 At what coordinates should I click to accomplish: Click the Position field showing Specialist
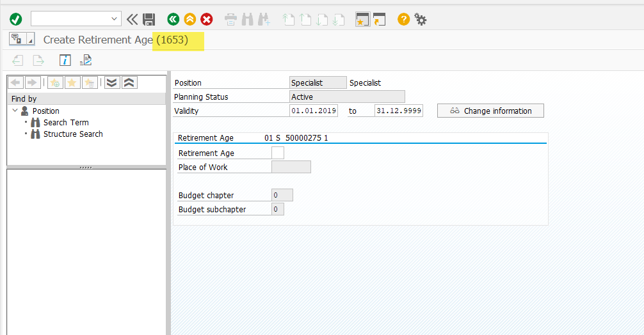point(318,82)
